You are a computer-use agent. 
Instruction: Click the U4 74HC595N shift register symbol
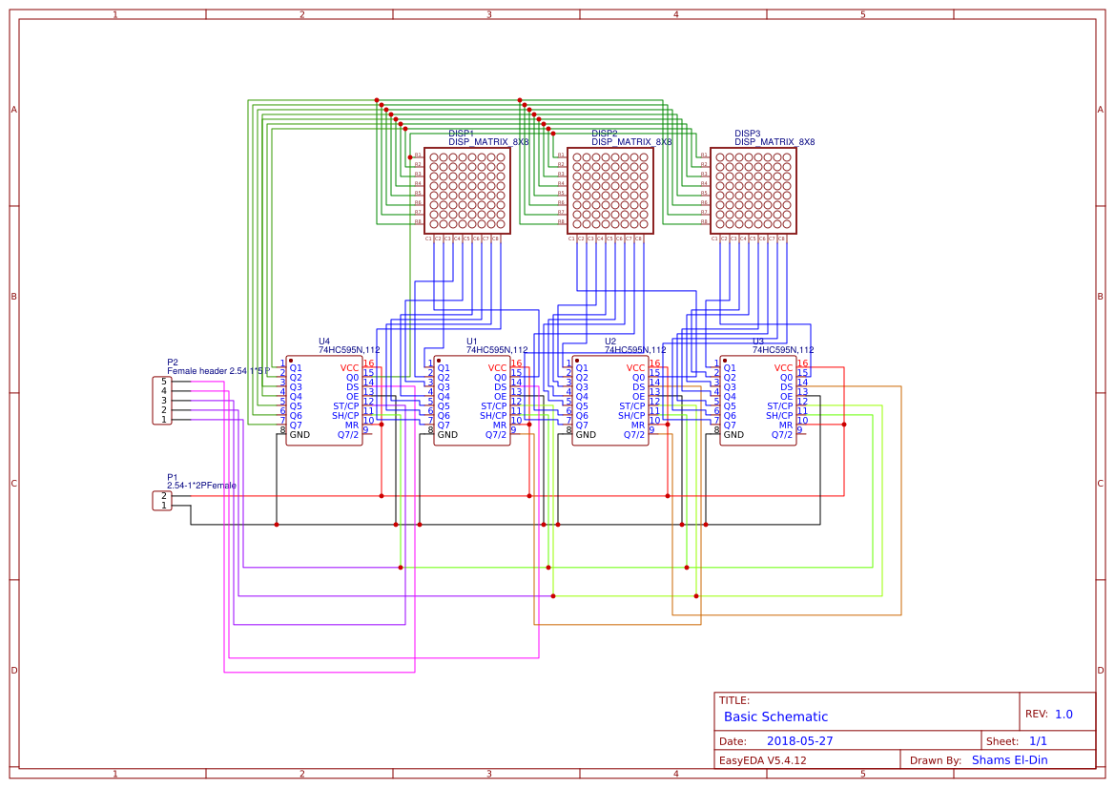click(x=324, y=401)
